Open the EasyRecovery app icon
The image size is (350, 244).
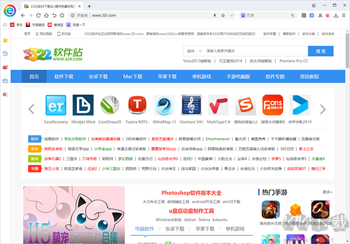click(56, 105)
